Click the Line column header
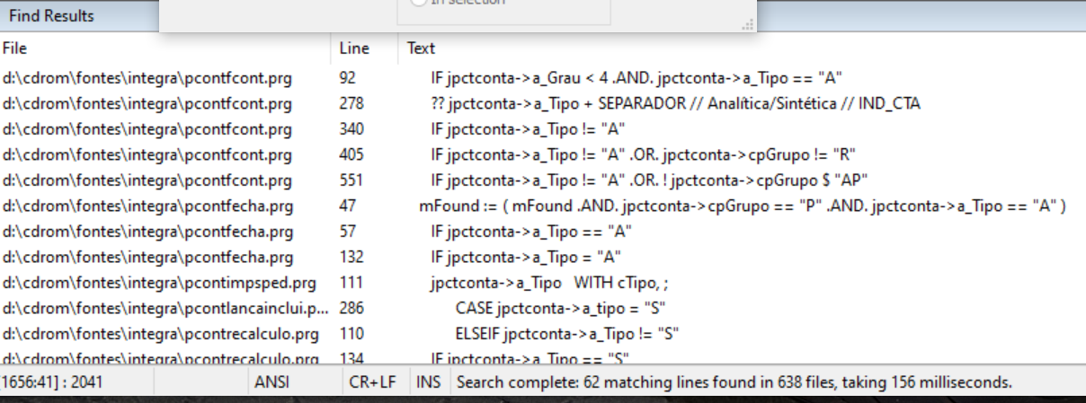This screenshot has height=403, width=1086. [354, 48]
